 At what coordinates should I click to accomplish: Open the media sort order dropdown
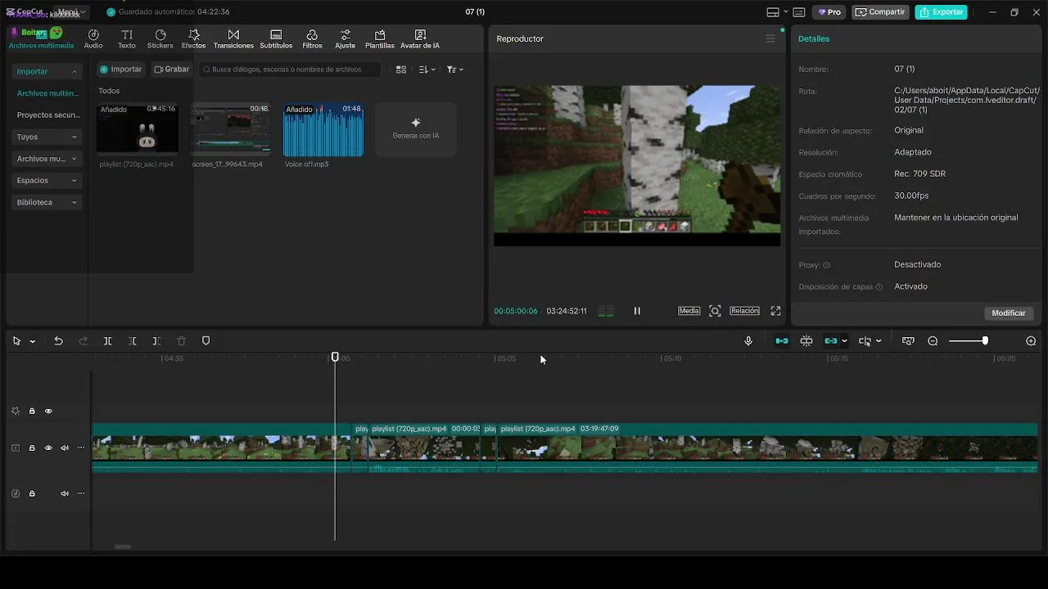coord(427,70)
